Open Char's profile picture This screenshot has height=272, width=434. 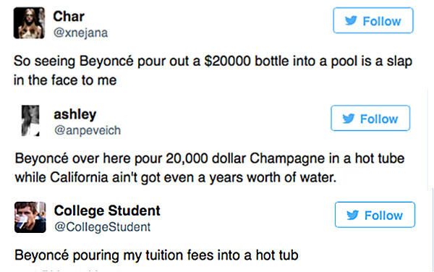pyautogui.click(x=29, y=23)
